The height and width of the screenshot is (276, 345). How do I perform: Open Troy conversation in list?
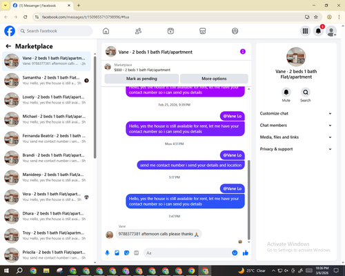pos(46,236)
